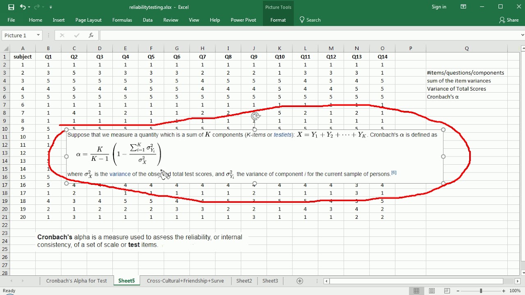The width and height of the screenshot is (525, 295).
Task: Open the Power Pivot ribbon tab
Action: [x=243, y=20]
